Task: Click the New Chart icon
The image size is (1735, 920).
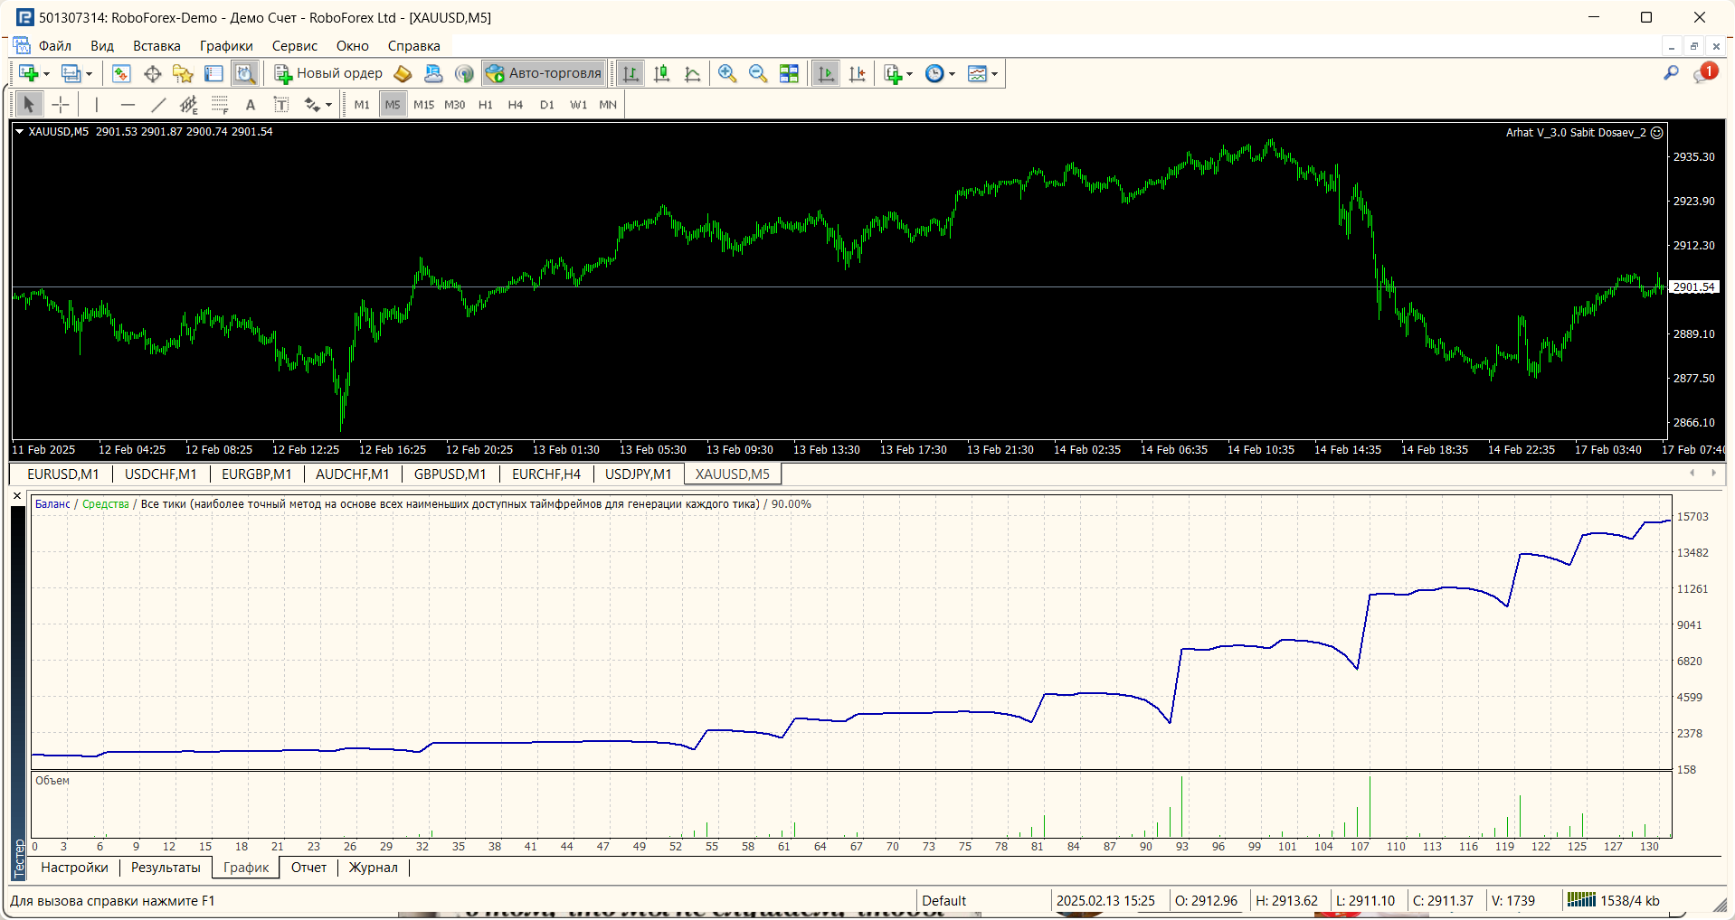Action: [29, 73]
